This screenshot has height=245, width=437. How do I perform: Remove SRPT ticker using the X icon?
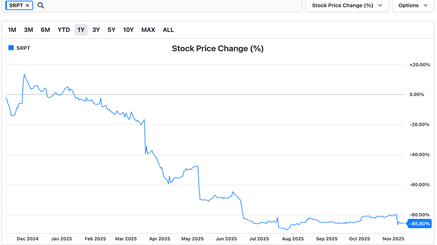pos(28,5)
